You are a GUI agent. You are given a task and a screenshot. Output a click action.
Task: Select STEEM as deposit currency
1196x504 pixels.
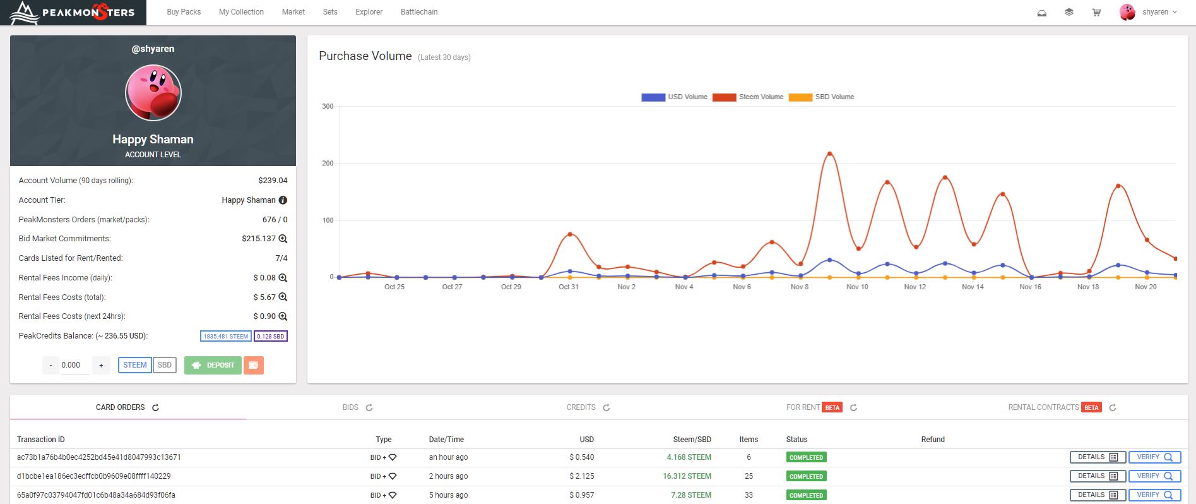click(134, 365)
